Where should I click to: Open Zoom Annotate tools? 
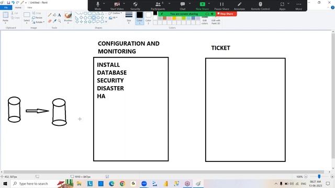pos(239,6)
